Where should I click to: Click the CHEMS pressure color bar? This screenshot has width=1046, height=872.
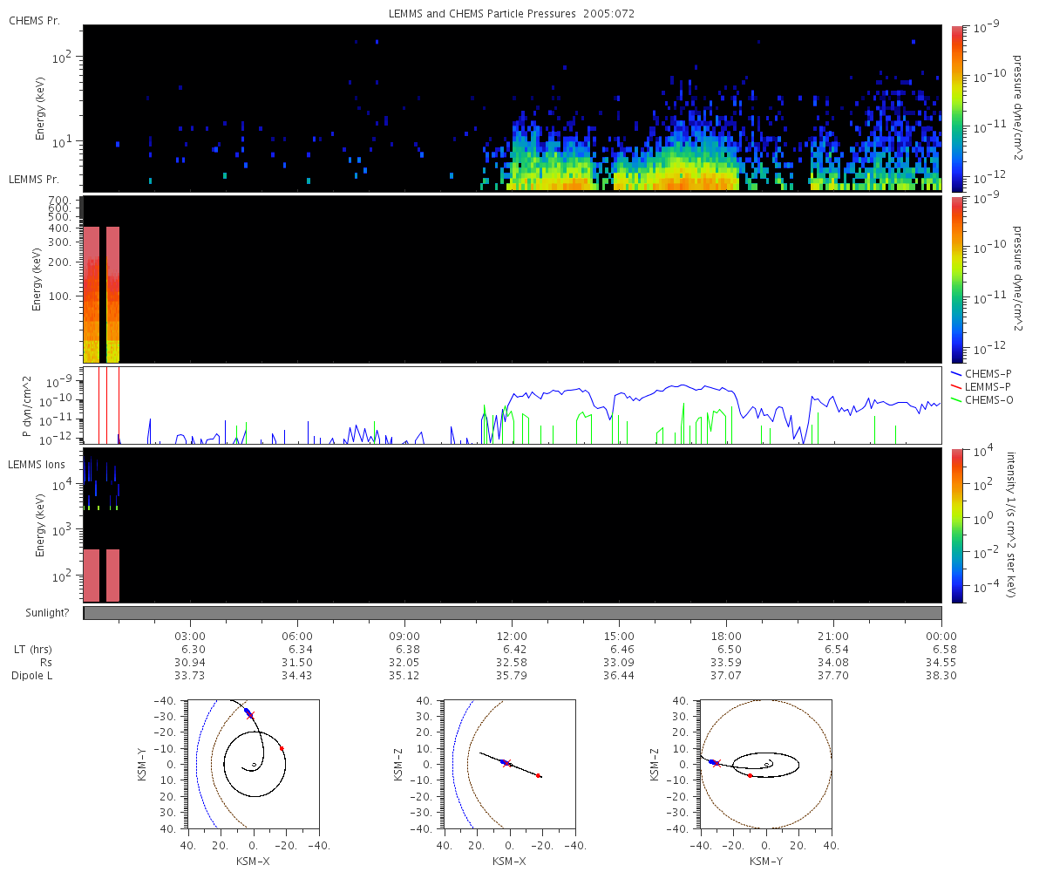point(956,108)
